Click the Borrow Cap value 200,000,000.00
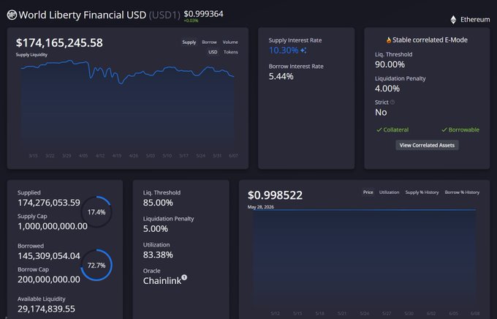497x319 pixels. (49, 279)
